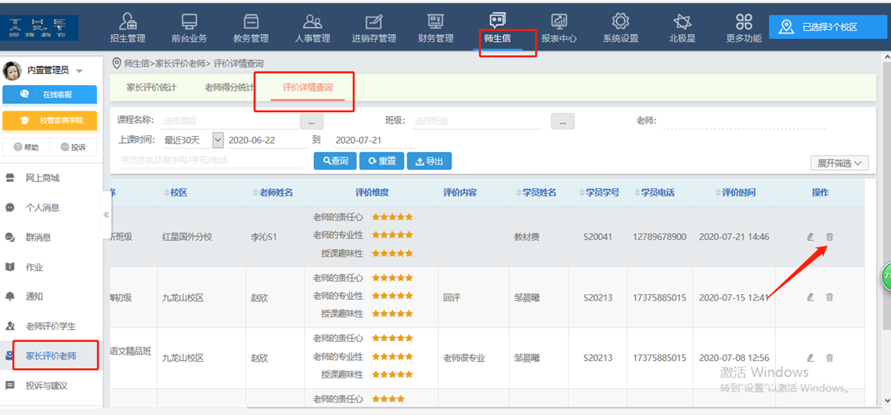Sort by 校区 column header
Image resolution: width=891 pixels, height=415 pixels.
click(x=175, y=192)
